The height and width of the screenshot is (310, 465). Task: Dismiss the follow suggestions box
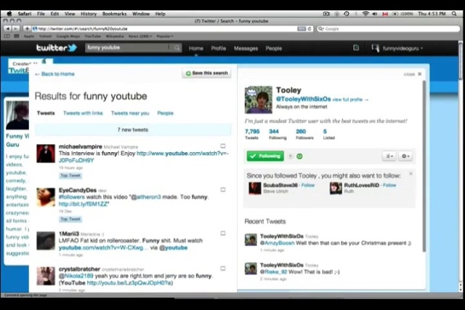pyautogui.click(x=411, y=173)
